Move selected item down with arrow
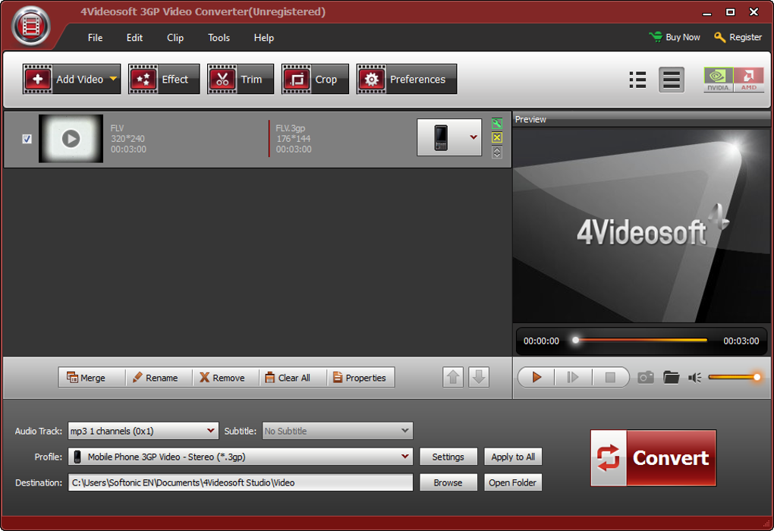The image size is (774, 531). (x=479, y=378)
